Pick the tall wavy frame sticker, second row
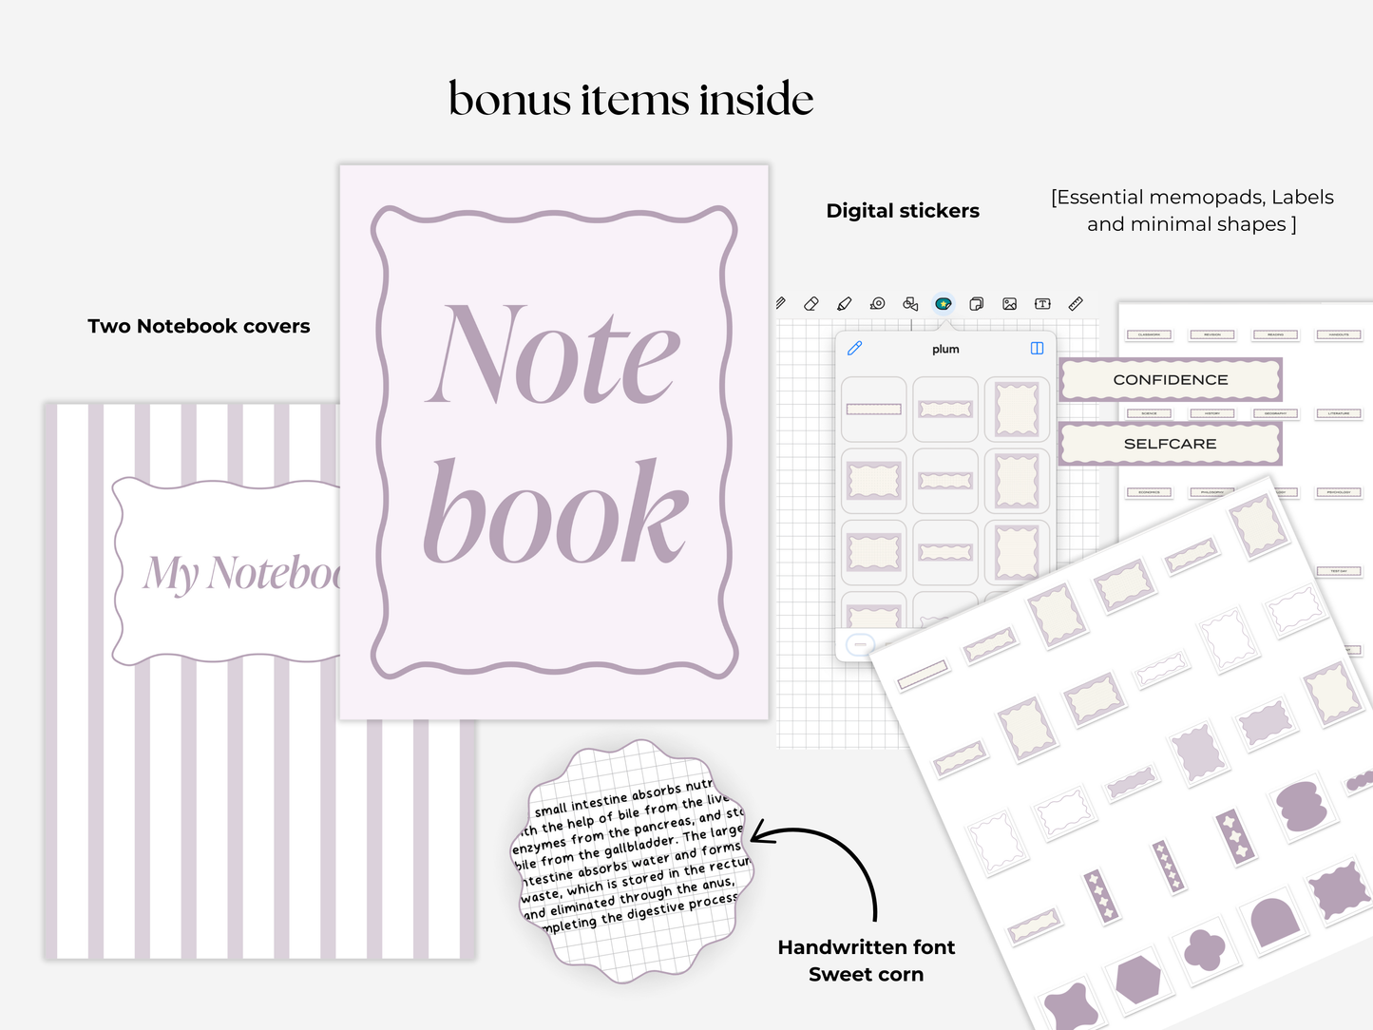 click(1017, 481)
